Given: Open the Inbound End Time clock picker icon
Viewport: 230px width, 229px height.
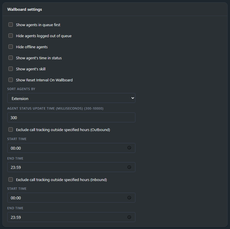Looking at the screenshot, I should click(x=129, y=217).
